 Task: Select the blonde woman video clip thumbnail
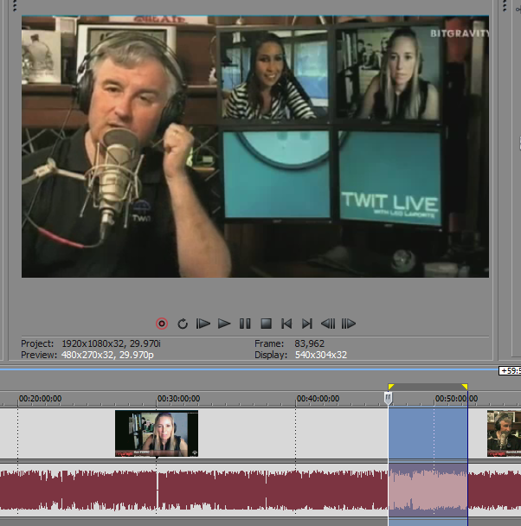click(x=157, y=433)
